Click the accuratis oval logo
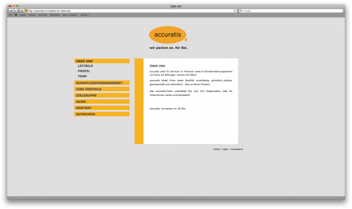This screenshot has width=352, height=209. click(168, 35)
